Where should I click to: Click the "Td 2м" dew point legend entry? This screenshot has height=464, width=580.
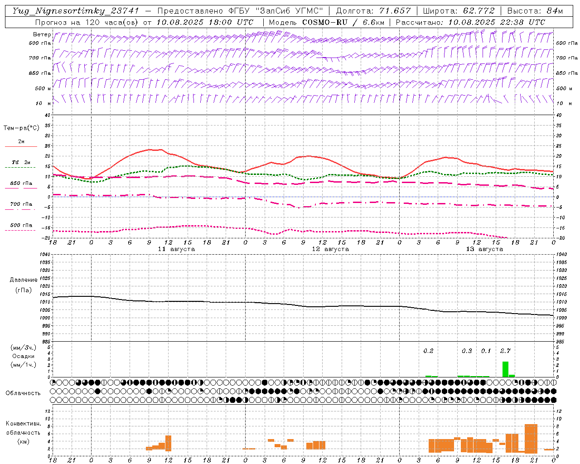pyautogui.click(x=21, y=162)
